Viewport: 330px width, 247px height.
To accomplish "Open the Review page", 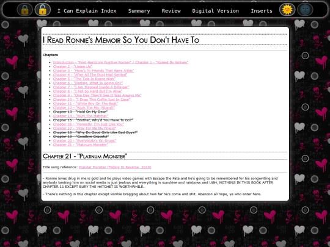I will coord(171,11).
